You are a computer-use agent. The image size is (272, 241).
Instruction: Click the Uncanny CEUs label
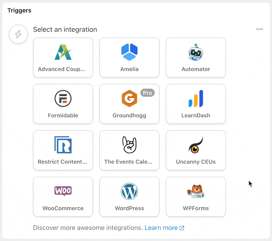pyautogui.click(x=196, y=162)
